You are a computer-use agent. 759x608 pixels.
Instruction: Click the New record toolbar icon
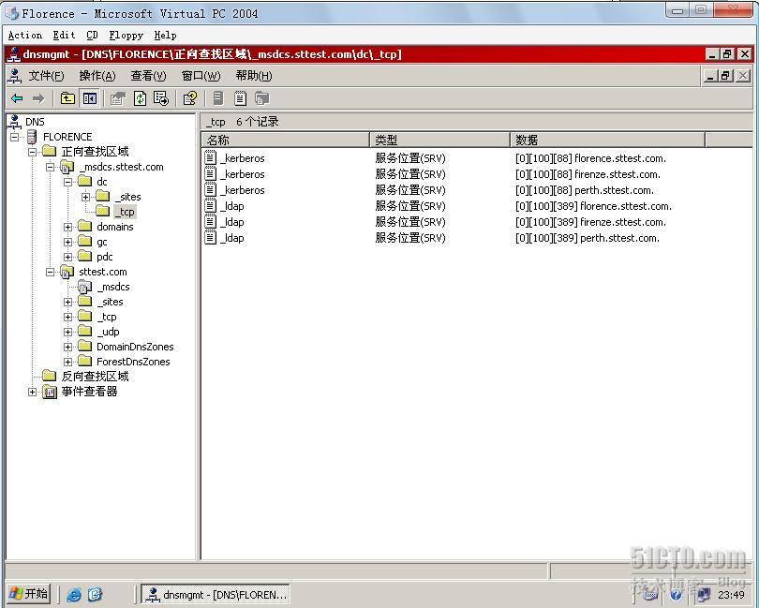click(240, 98)
